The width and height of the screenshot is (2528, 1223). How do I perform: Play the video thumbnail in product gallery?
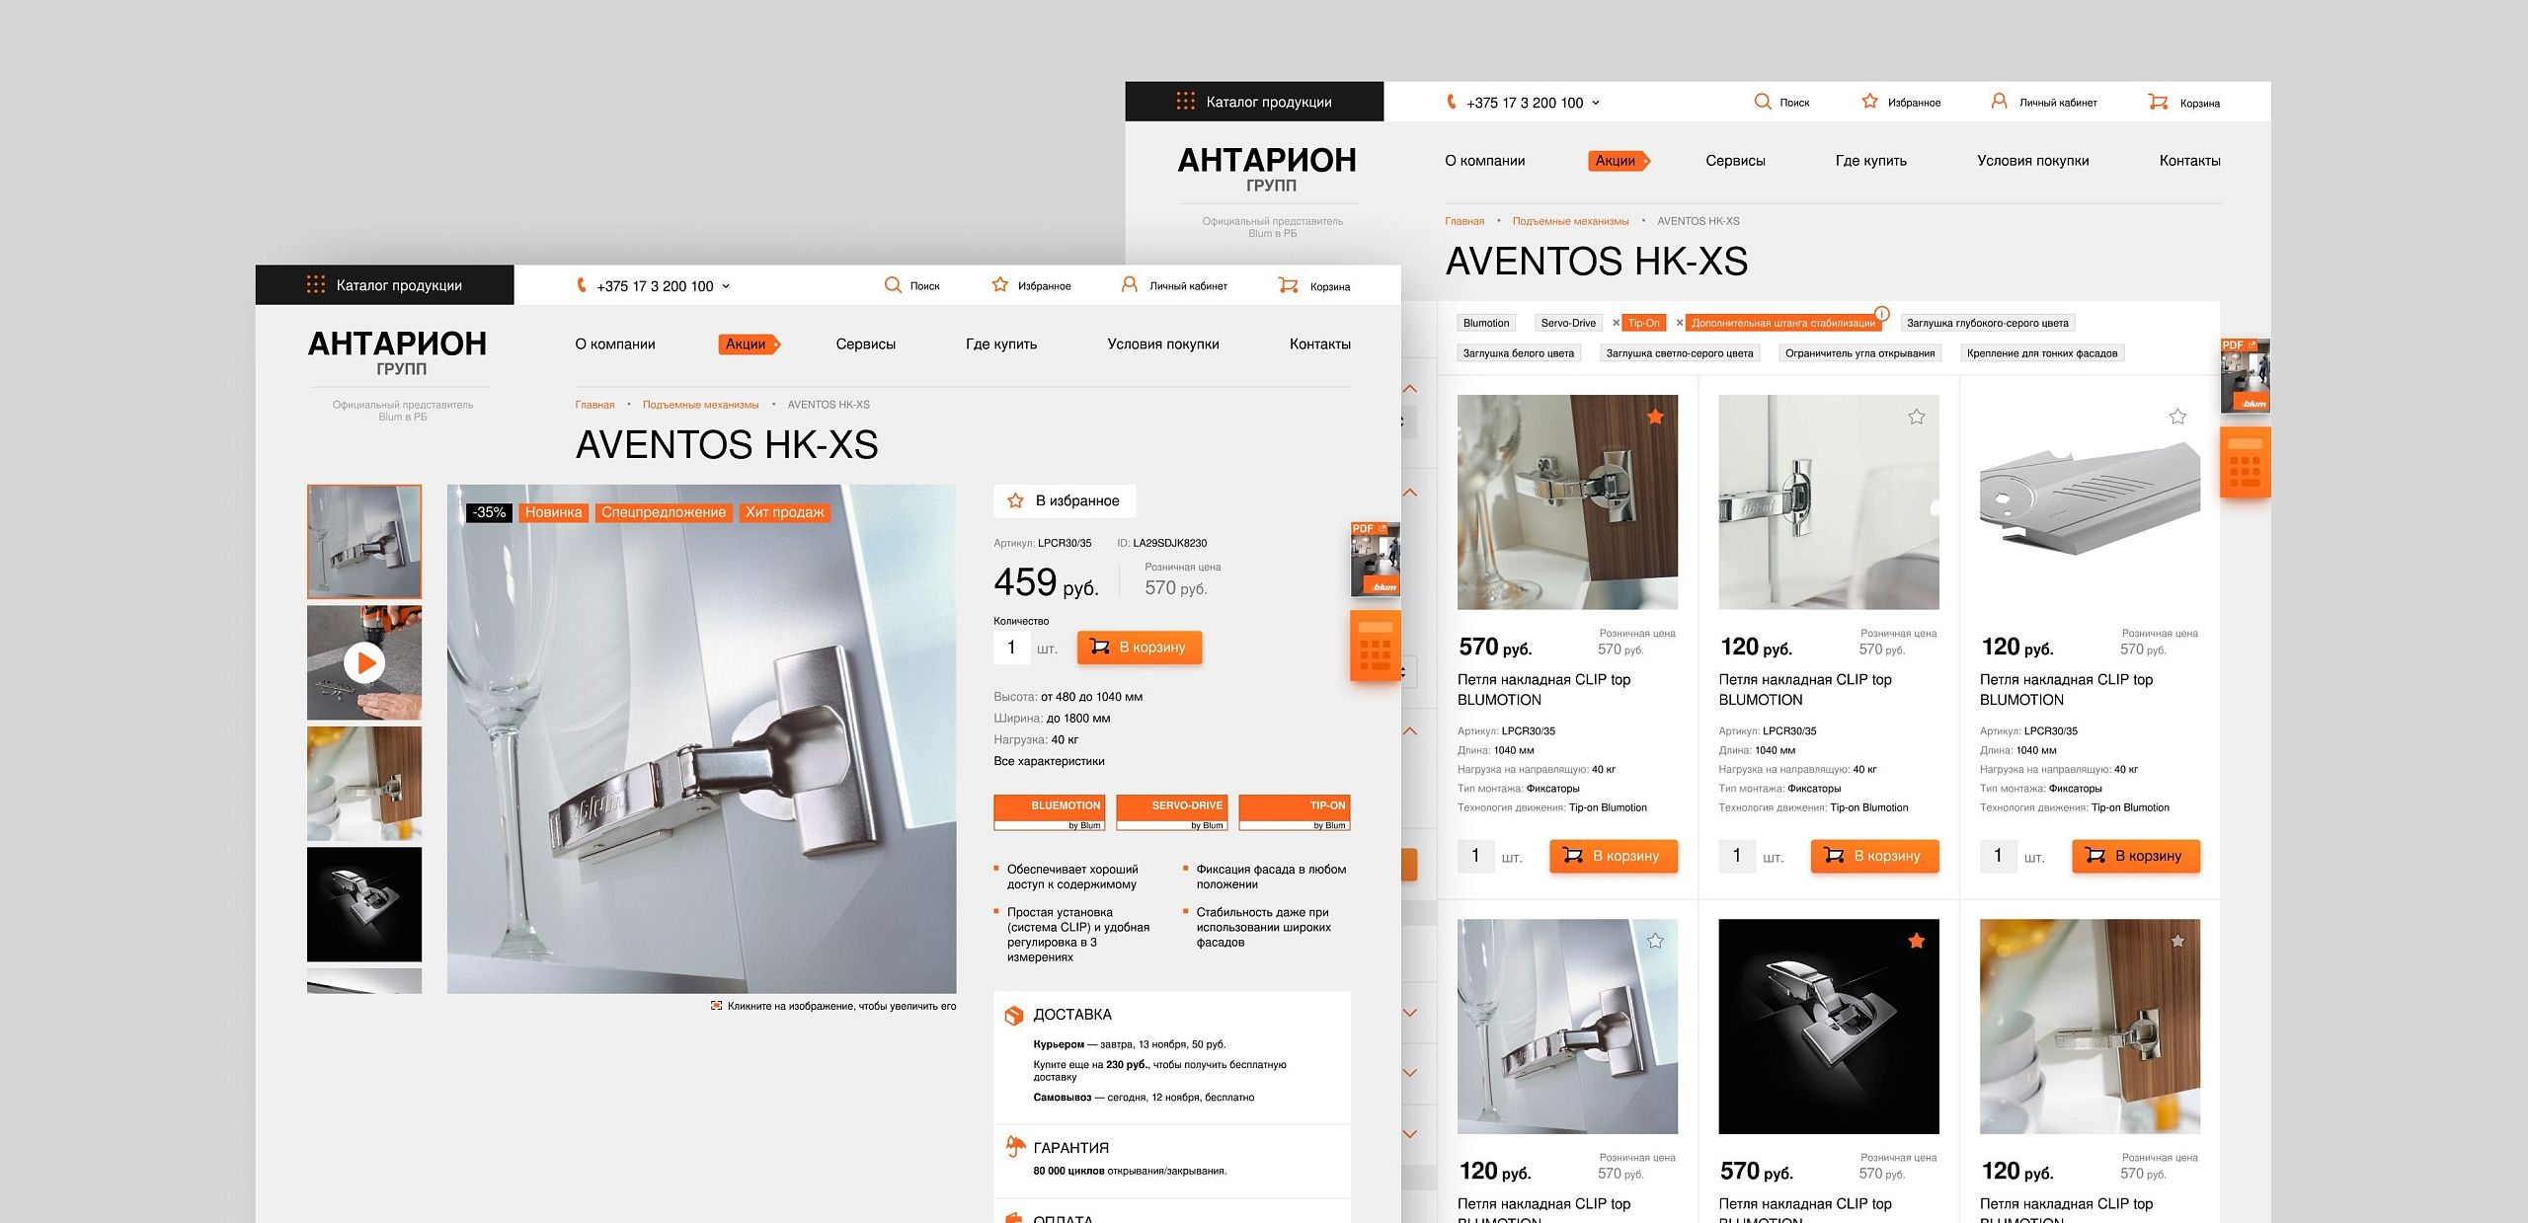(x=364, y=662)
